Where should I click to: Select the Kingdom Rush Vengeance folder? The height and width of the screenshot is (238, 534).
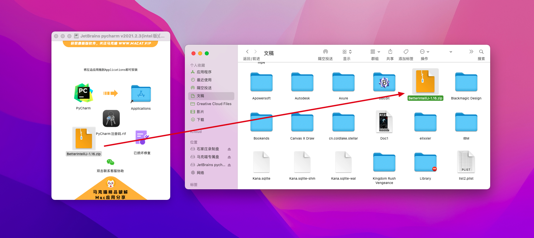[x=384, y=162]
